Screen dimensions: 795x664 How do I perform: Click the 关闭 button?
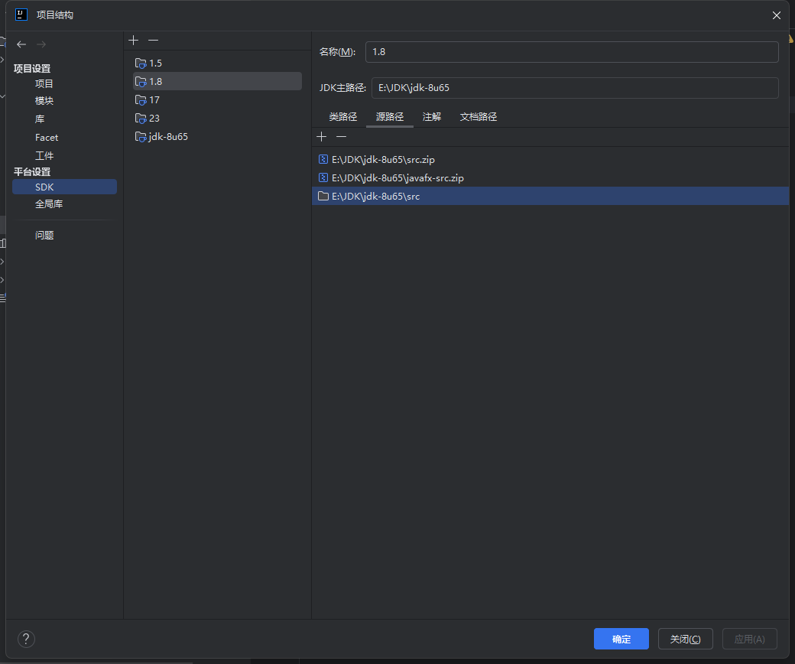click(685, 639)
